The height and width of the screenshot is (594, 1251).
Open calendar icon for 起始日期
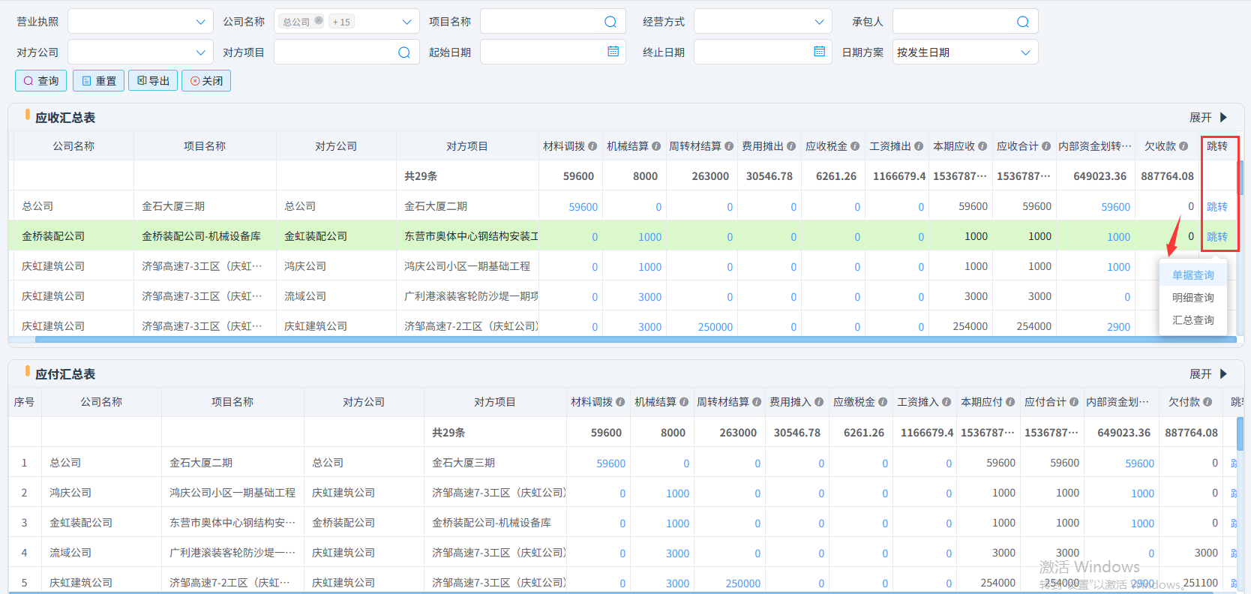tap(613, 52)
